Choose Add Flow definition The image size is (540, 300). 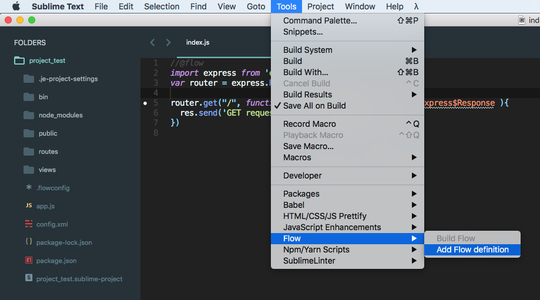[472, 250]
